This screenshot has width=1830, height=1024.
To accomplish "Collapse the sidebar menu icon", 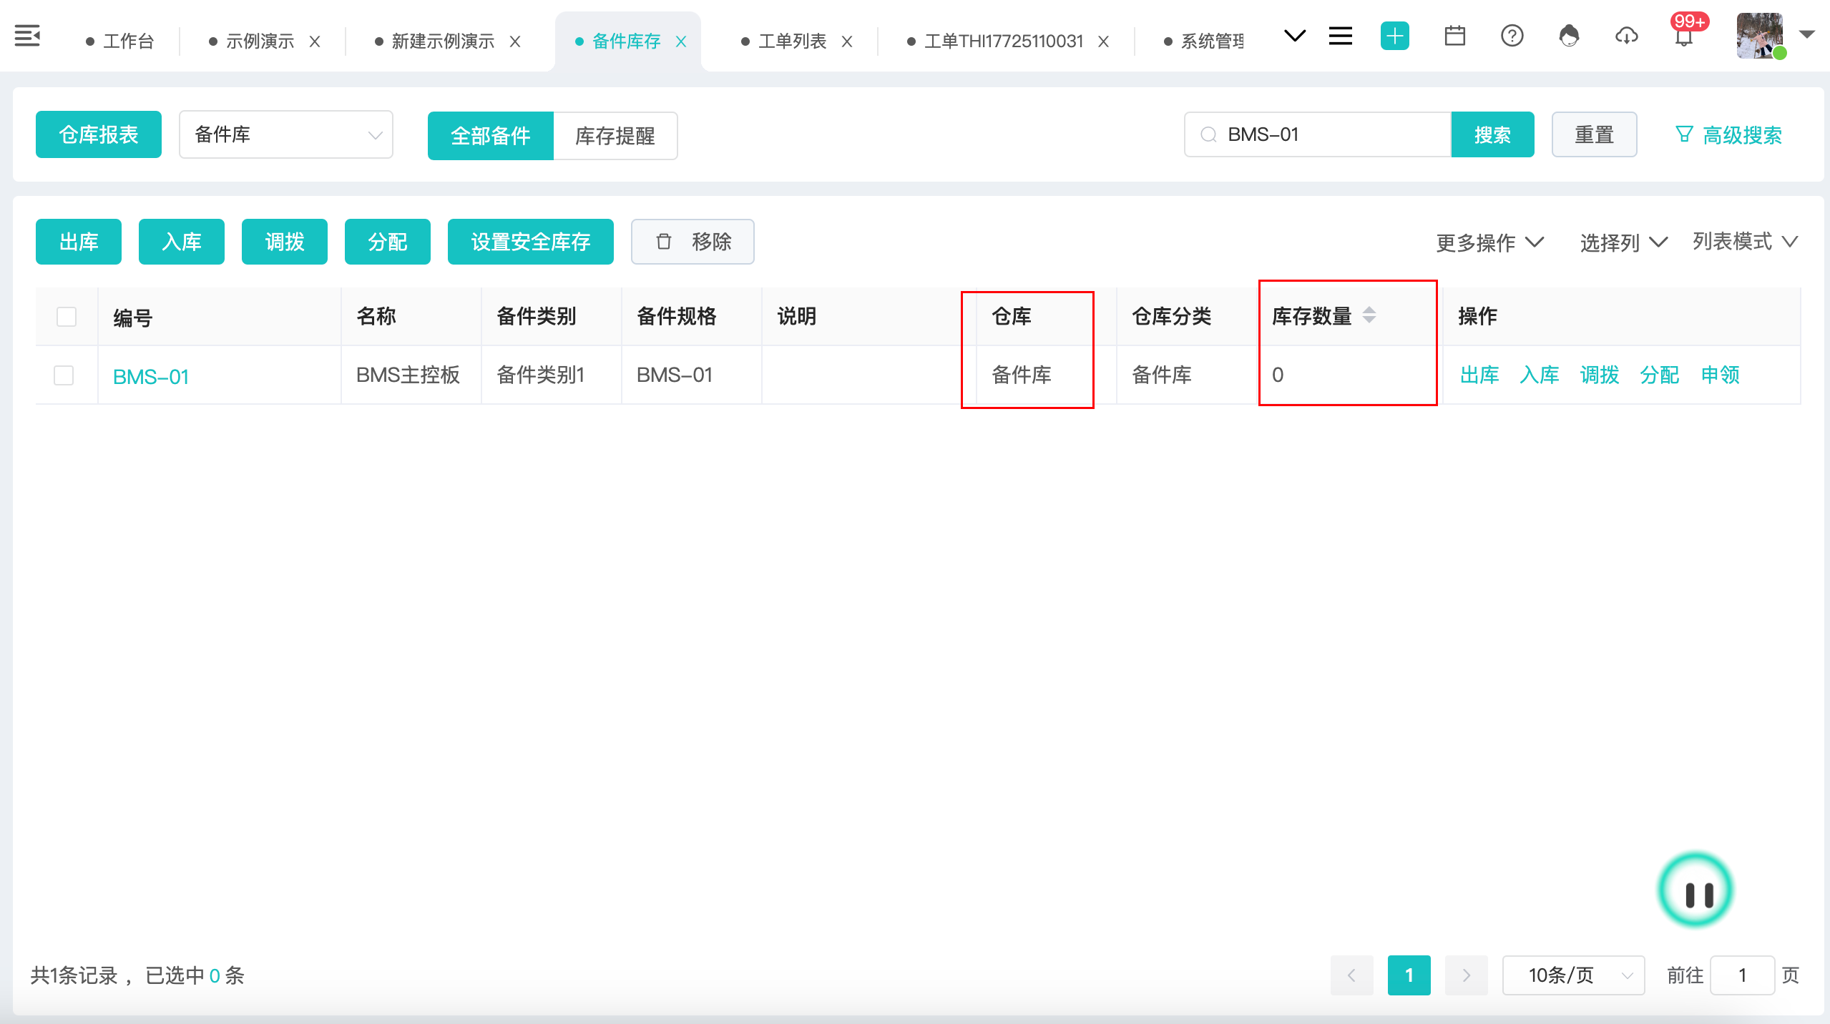I will coord(27,36).
